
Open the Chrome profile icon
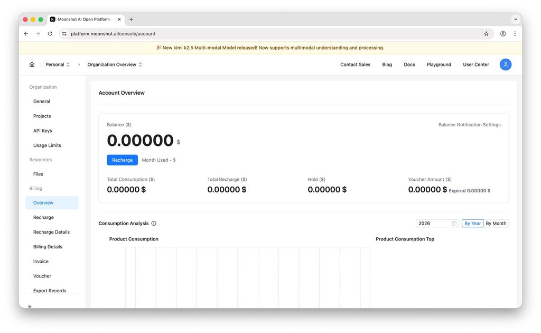click(x=503, y=34)
